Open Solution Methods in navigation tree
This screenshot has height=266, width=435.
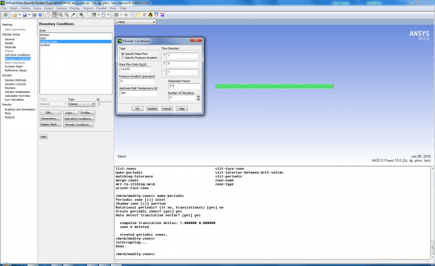coord(15,81)
